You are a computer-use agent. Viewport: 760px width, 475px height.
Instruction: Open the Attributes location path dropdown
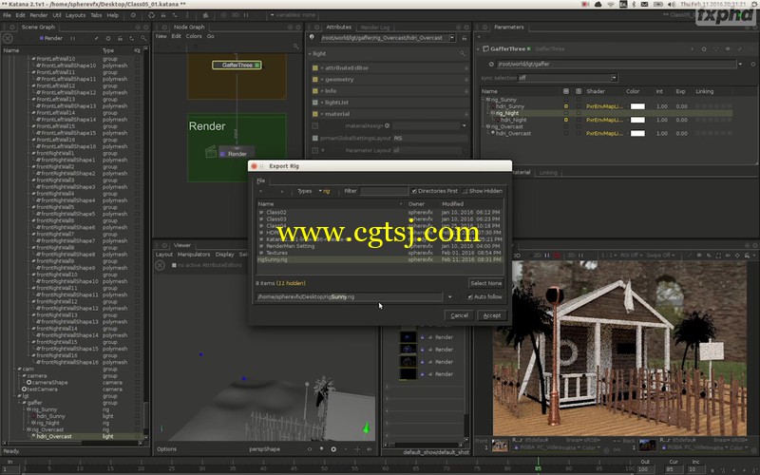click(452, 37)
